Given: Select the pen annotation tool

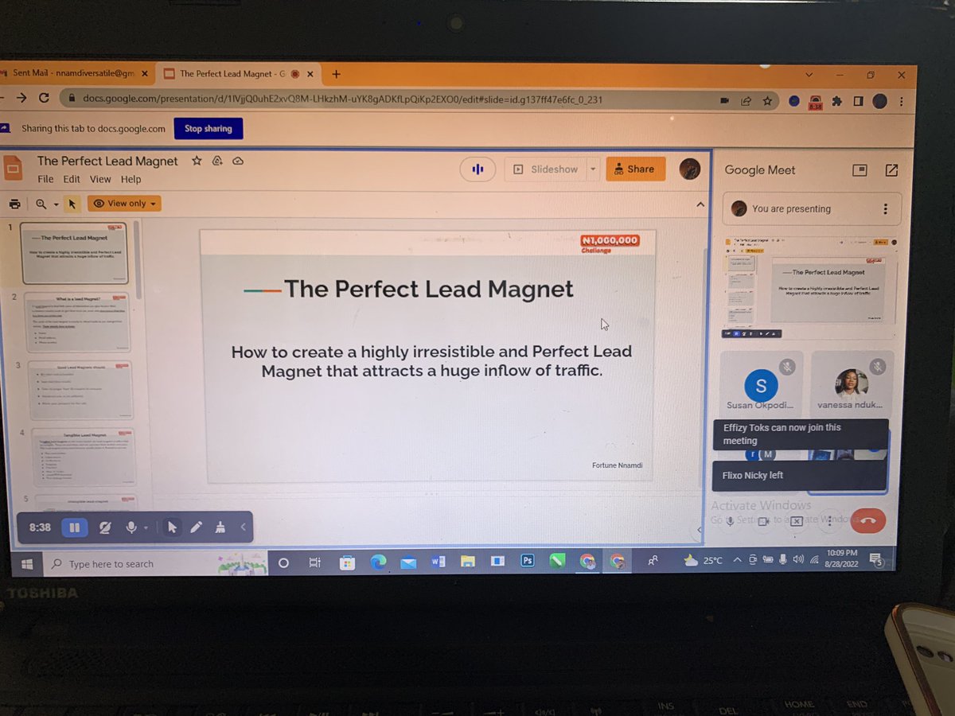Looking at the screenshot, I should click(196, 527).
